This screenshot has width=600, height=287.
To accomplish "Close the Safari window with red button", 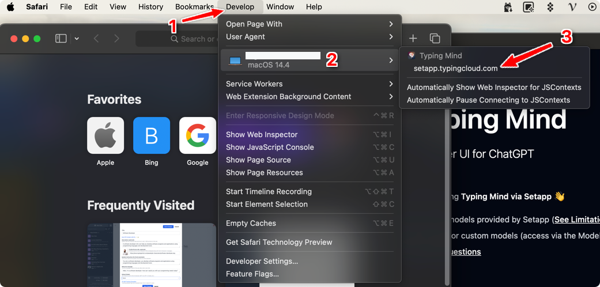I will click(x=14, y=39).
